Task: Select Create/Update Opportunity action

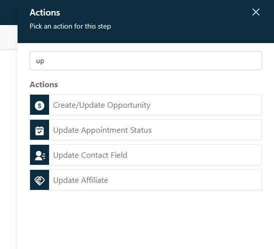Action: (146, 105)
